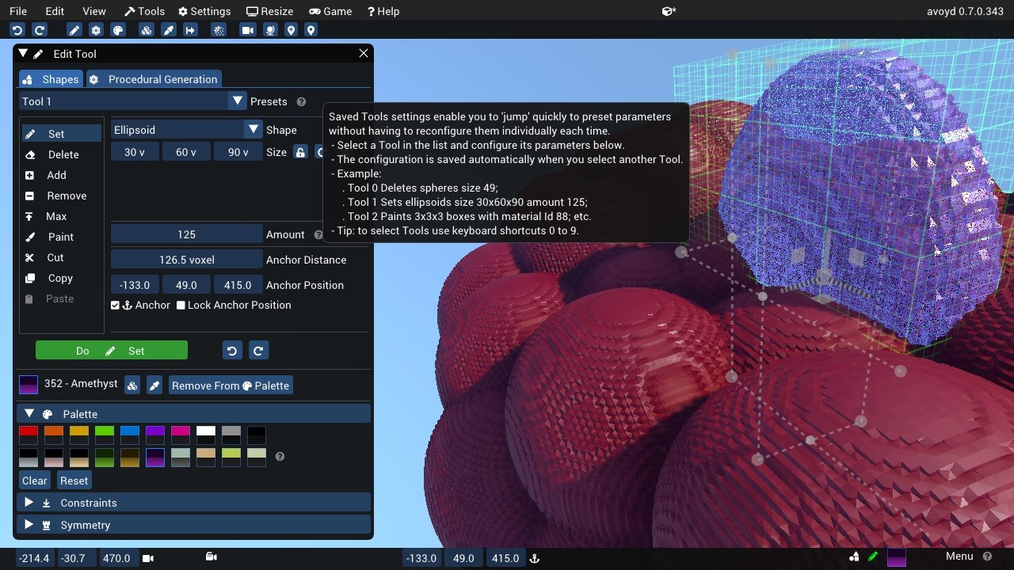Click Remove From Palette button
Image resolution: width=1014 pixels, height=570 pixels.
231,386
